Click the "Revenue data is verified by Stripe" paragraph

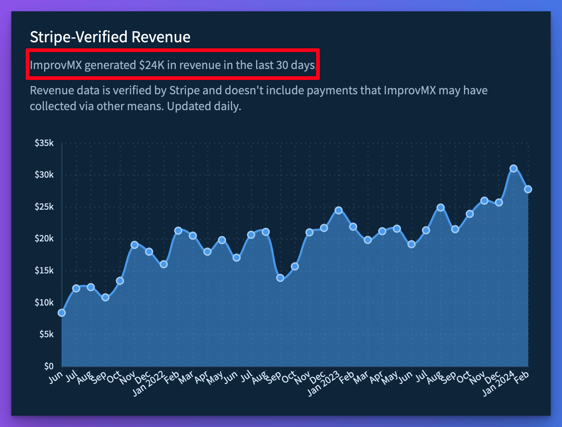[259, 98]
